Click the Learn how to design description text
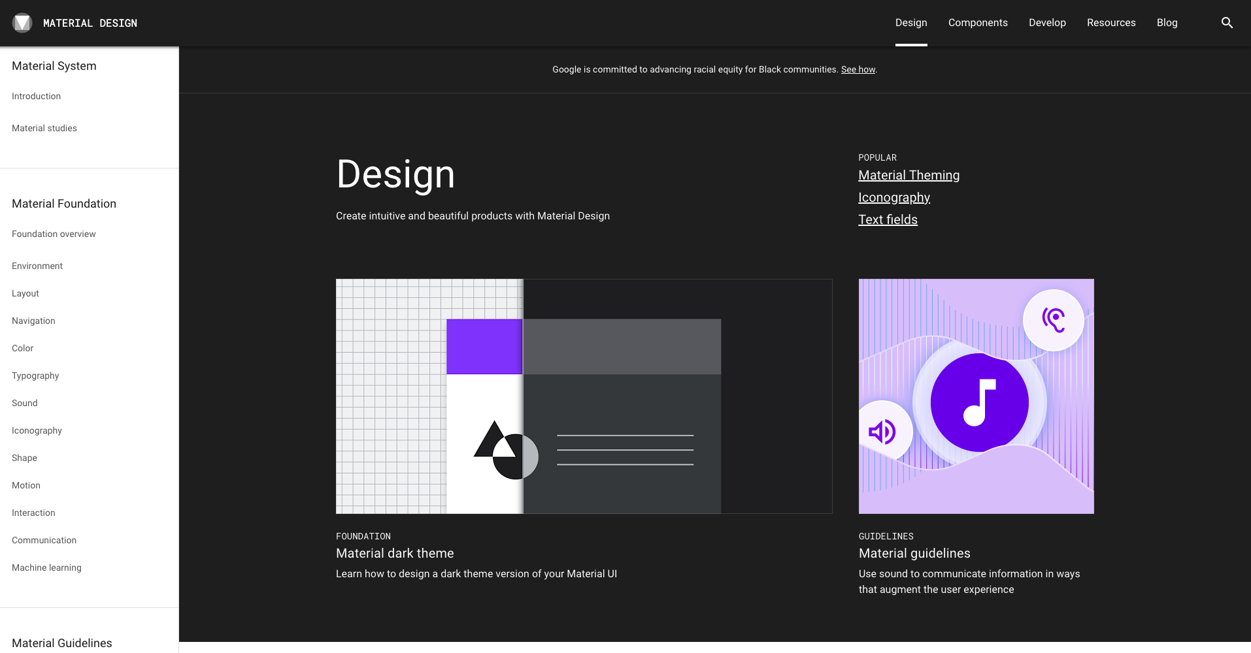 (476, 573)
